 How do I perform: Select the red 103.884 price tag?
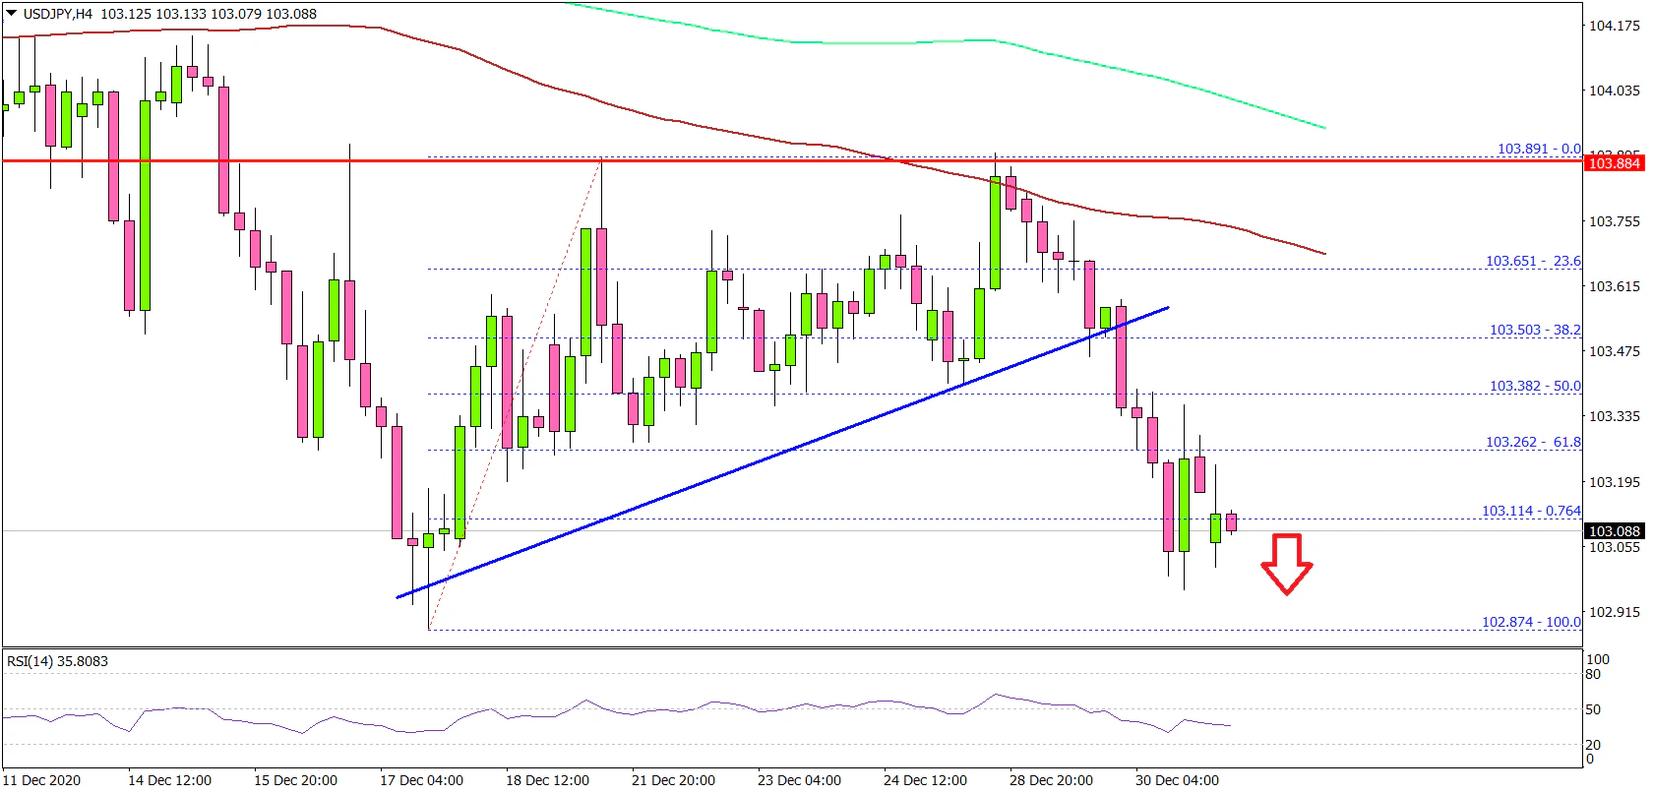tap(1615, 163)
